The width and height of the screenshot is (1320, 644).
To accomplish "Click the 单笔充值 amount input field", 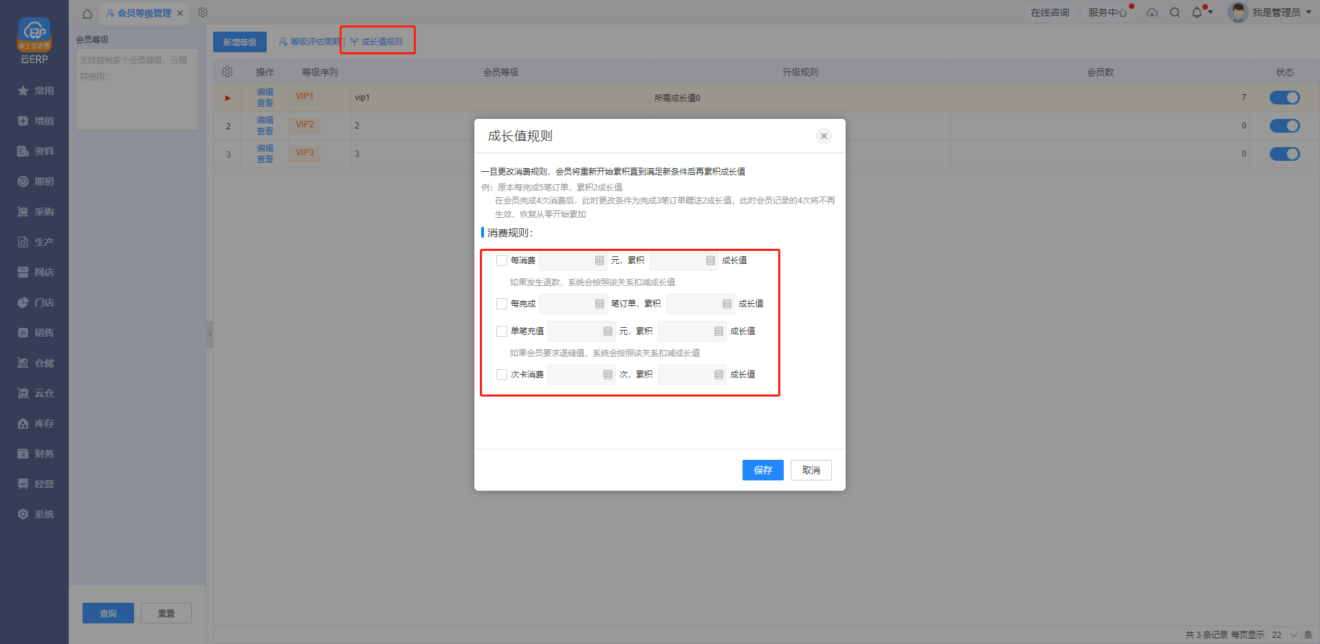I will coord(581,331).
